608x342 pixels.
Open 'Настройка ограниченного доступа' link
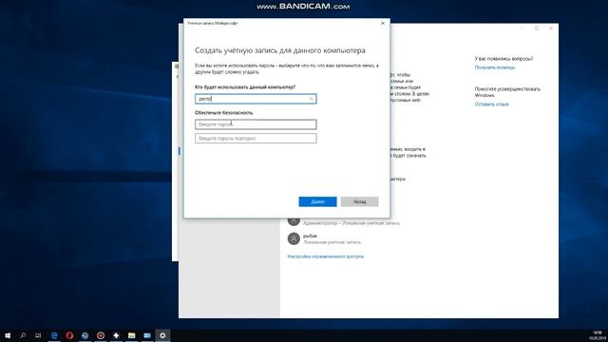325,256
